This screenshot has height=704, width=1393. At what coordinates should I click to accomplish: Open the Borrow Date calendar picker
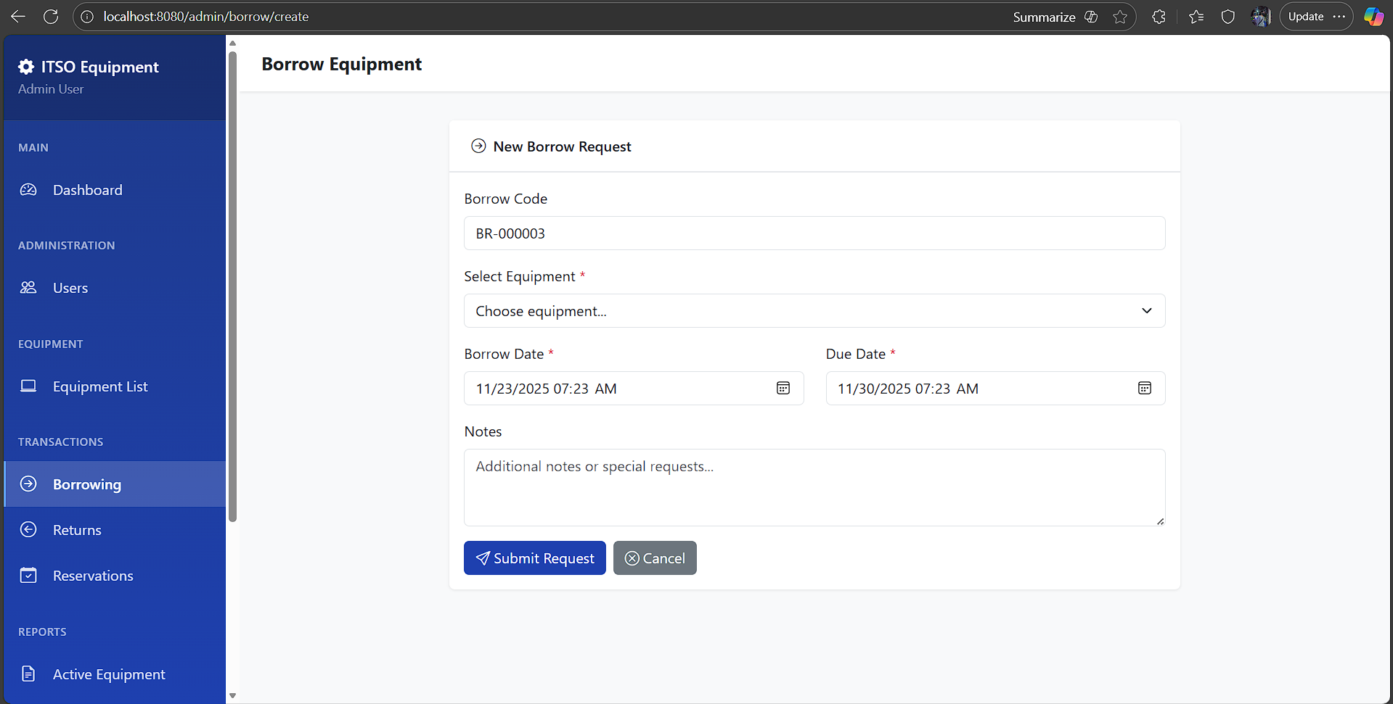pos(783,388)
